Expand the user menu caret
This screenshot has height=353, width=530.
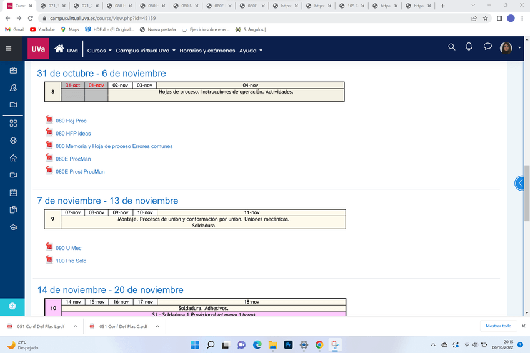[519, 48]
